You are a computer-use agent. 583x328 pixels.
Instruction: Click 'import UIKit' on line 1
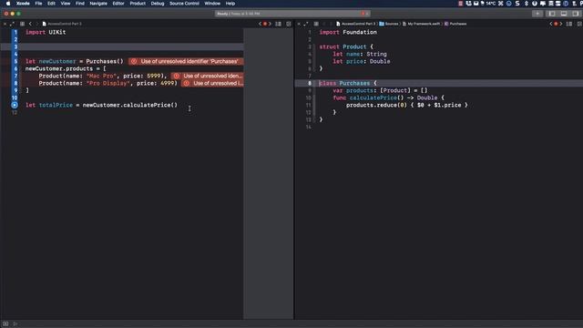46,33
